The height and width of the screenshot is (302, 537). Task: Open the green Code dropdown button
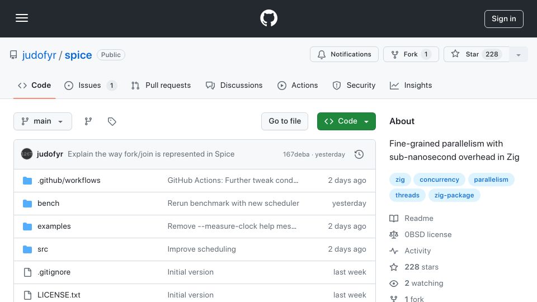coord(346,121)
